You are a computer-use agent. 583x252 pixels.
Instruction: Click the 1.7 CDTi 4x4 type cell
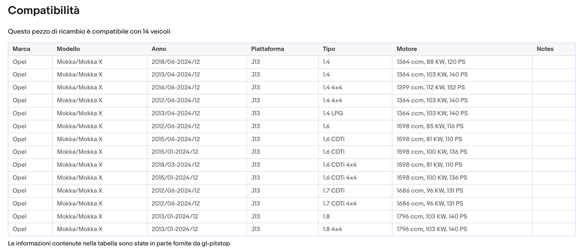[x=339, y=204]
